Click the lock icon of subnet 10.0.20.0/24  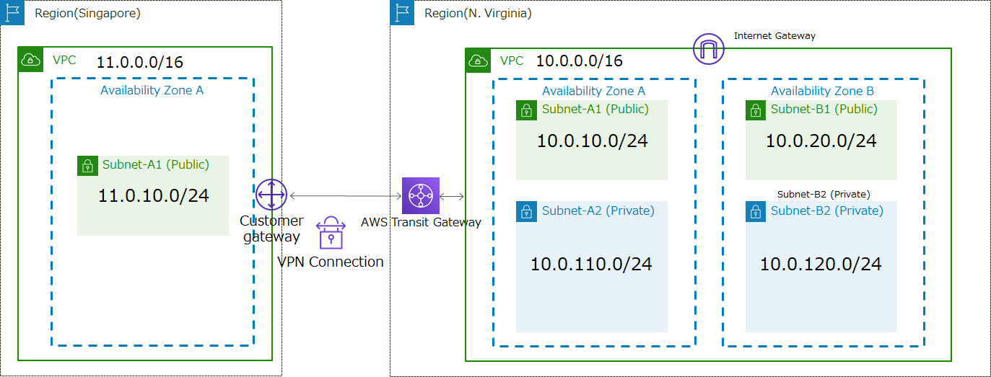coord(756,110)
